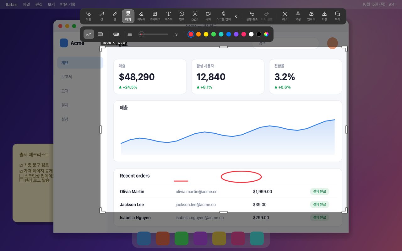Toggle freehand marker stroke mode

(89, 34)
